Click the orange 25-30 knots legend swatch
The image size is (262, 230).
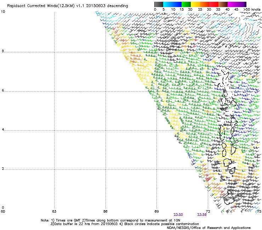coord(205,4)
